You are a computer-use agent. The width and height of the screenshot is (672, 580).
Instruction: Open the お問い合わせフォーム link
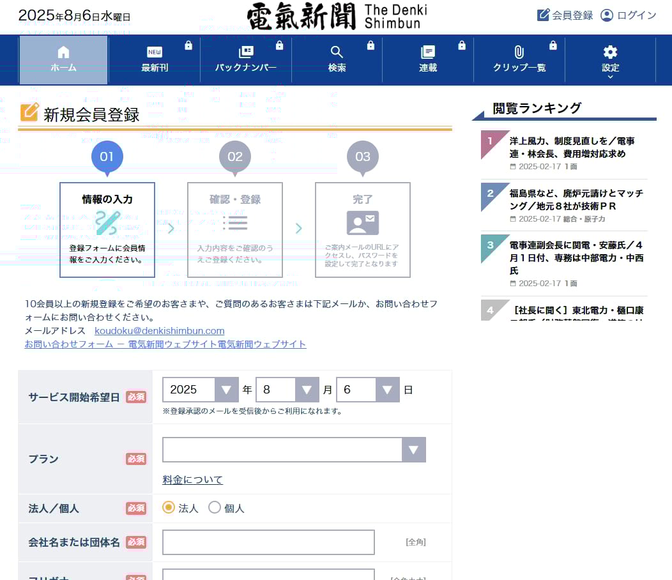(x=165, y=344)
